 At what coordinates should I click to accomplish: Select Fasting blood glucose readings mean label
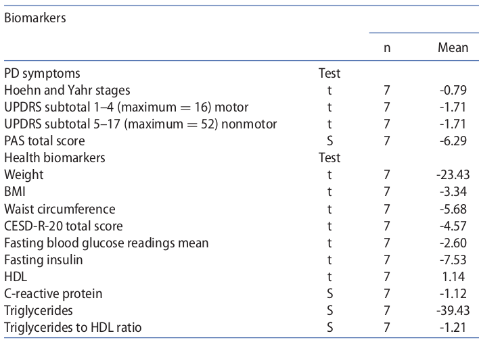point(106,243)
